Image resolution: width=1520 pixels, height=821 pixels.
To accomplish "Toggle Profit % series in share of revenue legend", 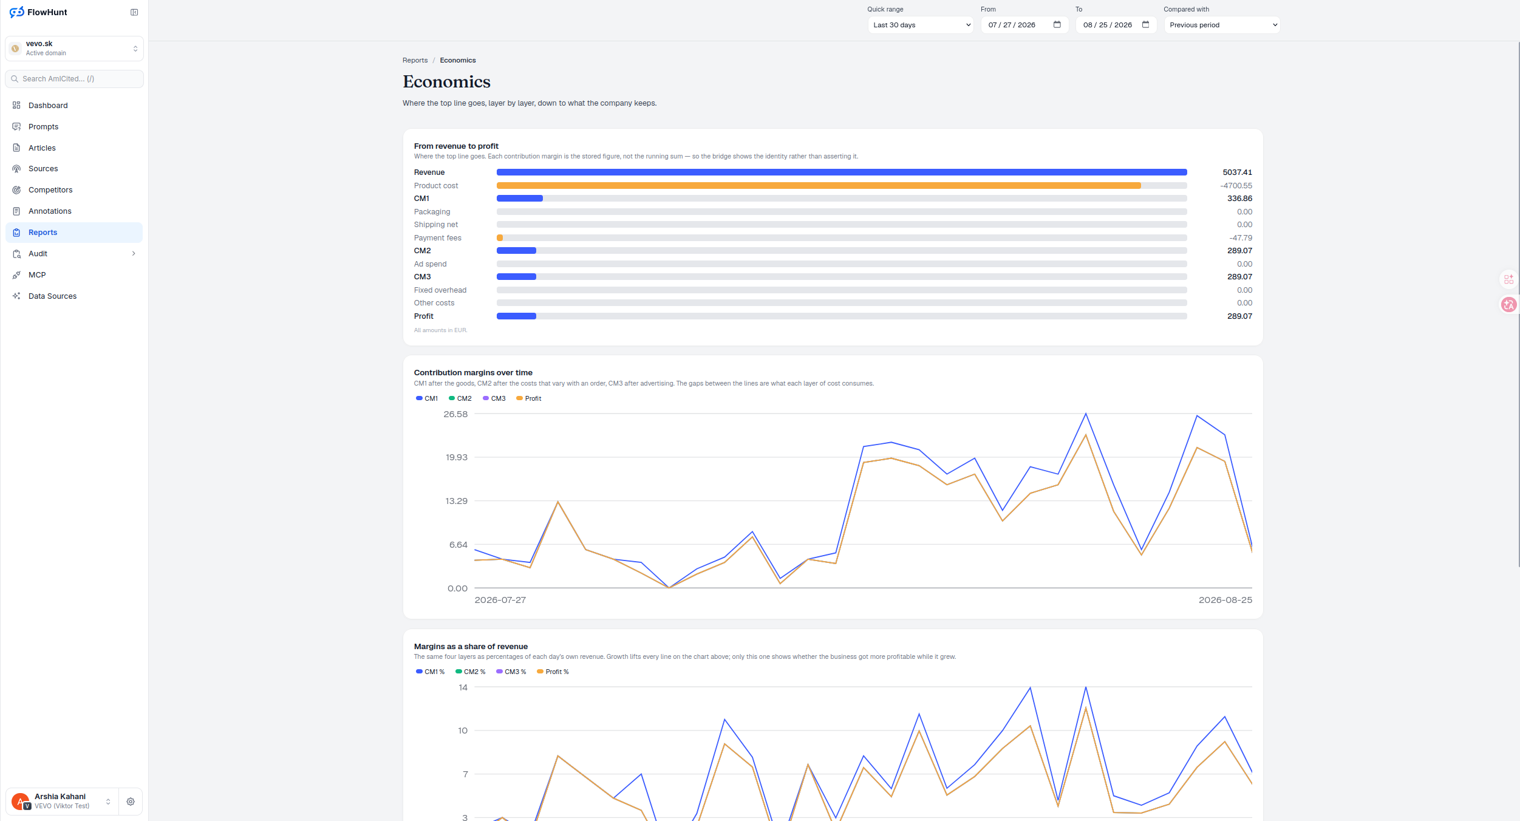I will (x=553, y=672).
